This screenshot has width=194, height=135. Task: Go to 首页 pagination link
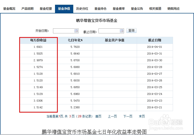(x=98, y=116)
